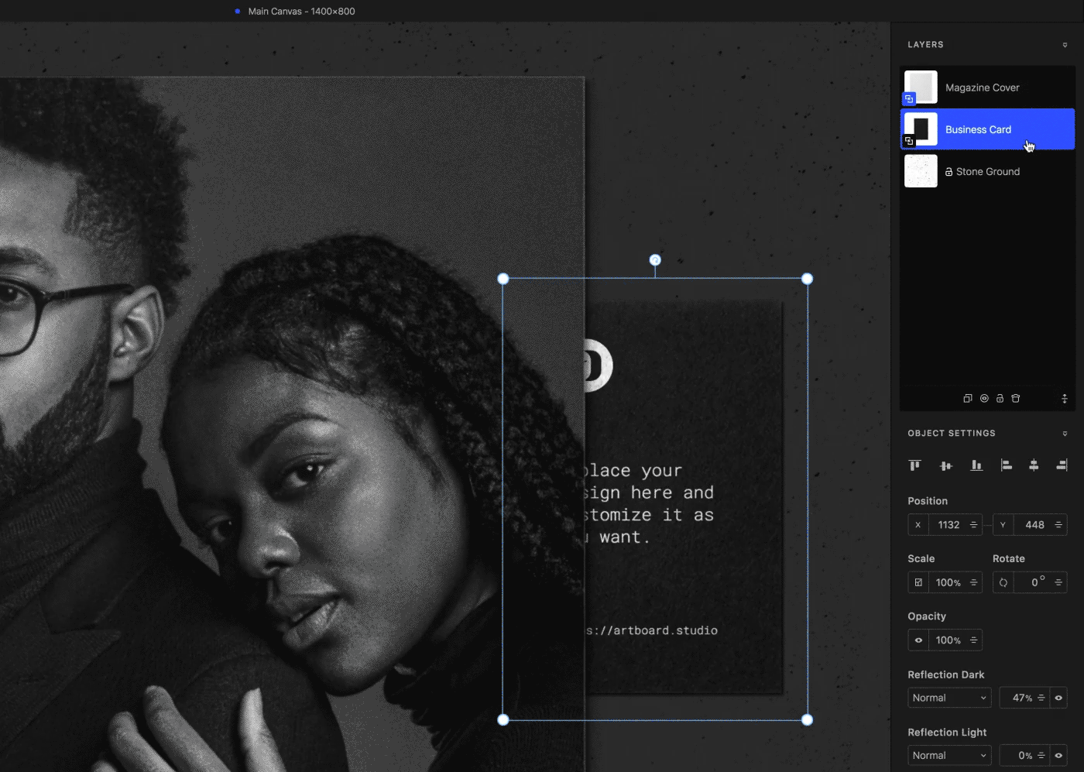Image resolution: width=1084 pixels, height=772 pixels.
Task: Click the magazine cover photo on canvas
Action: (x=292, y=424)
